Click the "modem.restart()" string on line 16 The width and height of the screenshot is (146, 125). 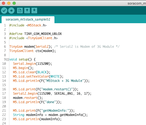click(57, 89)
